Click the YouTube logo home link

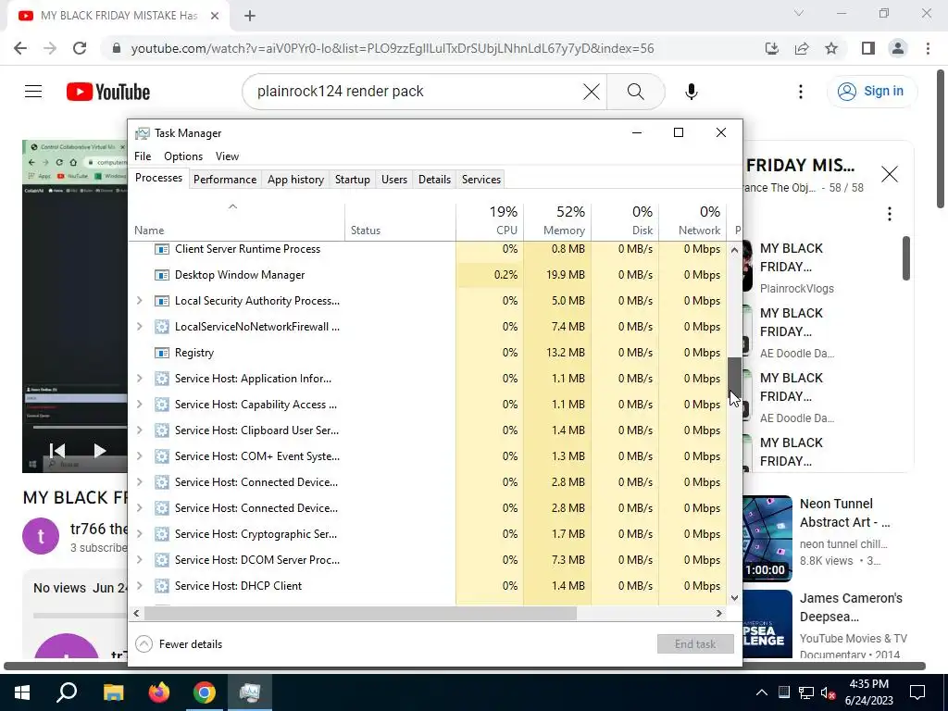(108, 92)
